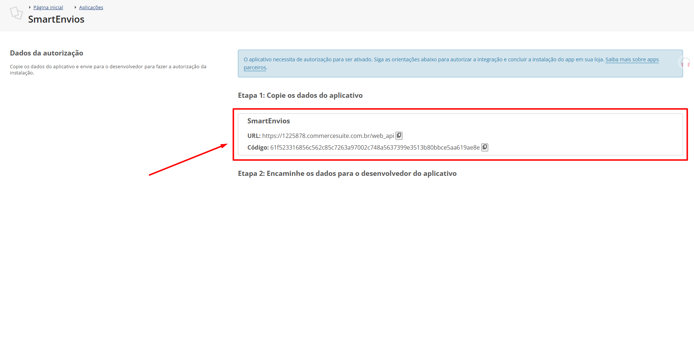Click the commercesuite web_api URL text
Screen dimensions: 694x343
click(x=328, y=136)
